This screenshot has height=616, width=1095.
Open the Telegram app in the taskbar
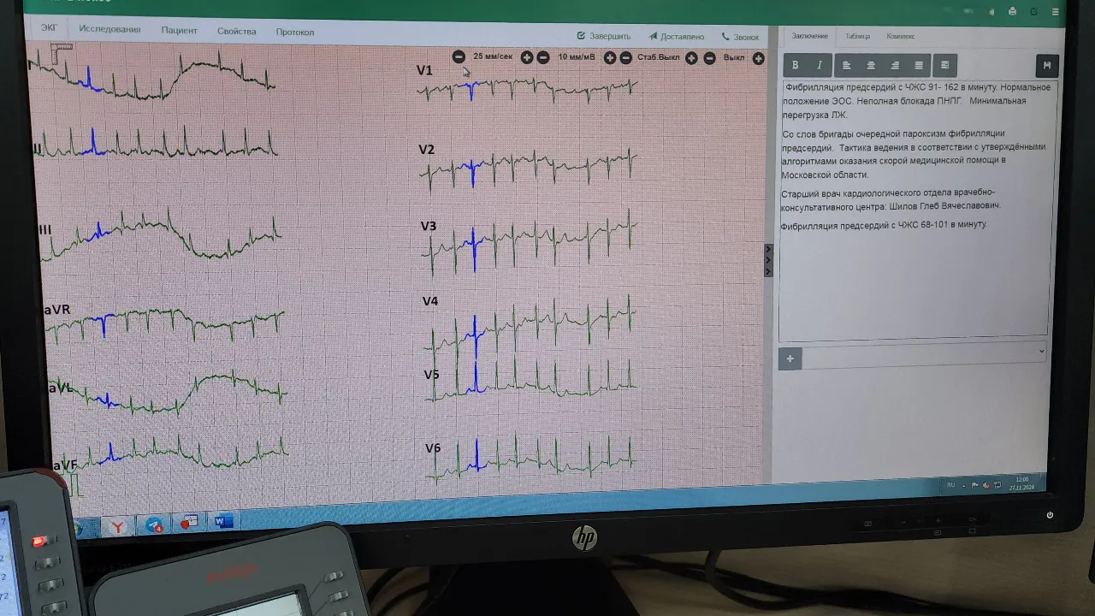point(154,524)
